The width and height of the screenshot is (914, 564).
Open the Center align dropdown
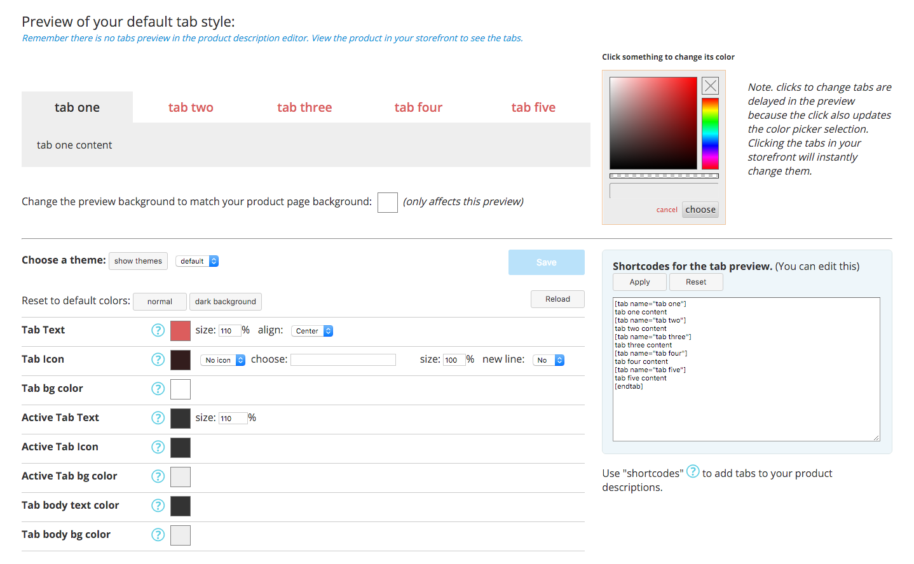pos(312,331)
